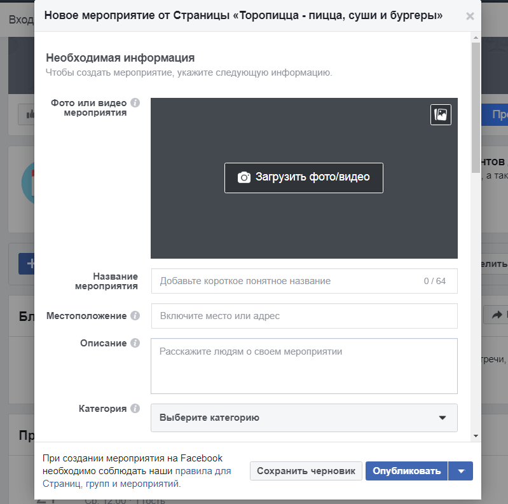
Task: Click the share arrow icon on background page
Action: (497, 315)
